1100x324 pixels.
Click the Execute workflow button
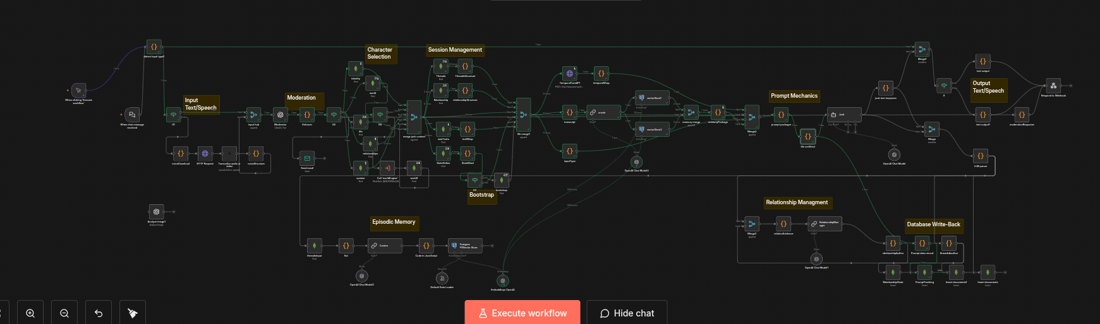pyautogui.click(x=523, y=313)
